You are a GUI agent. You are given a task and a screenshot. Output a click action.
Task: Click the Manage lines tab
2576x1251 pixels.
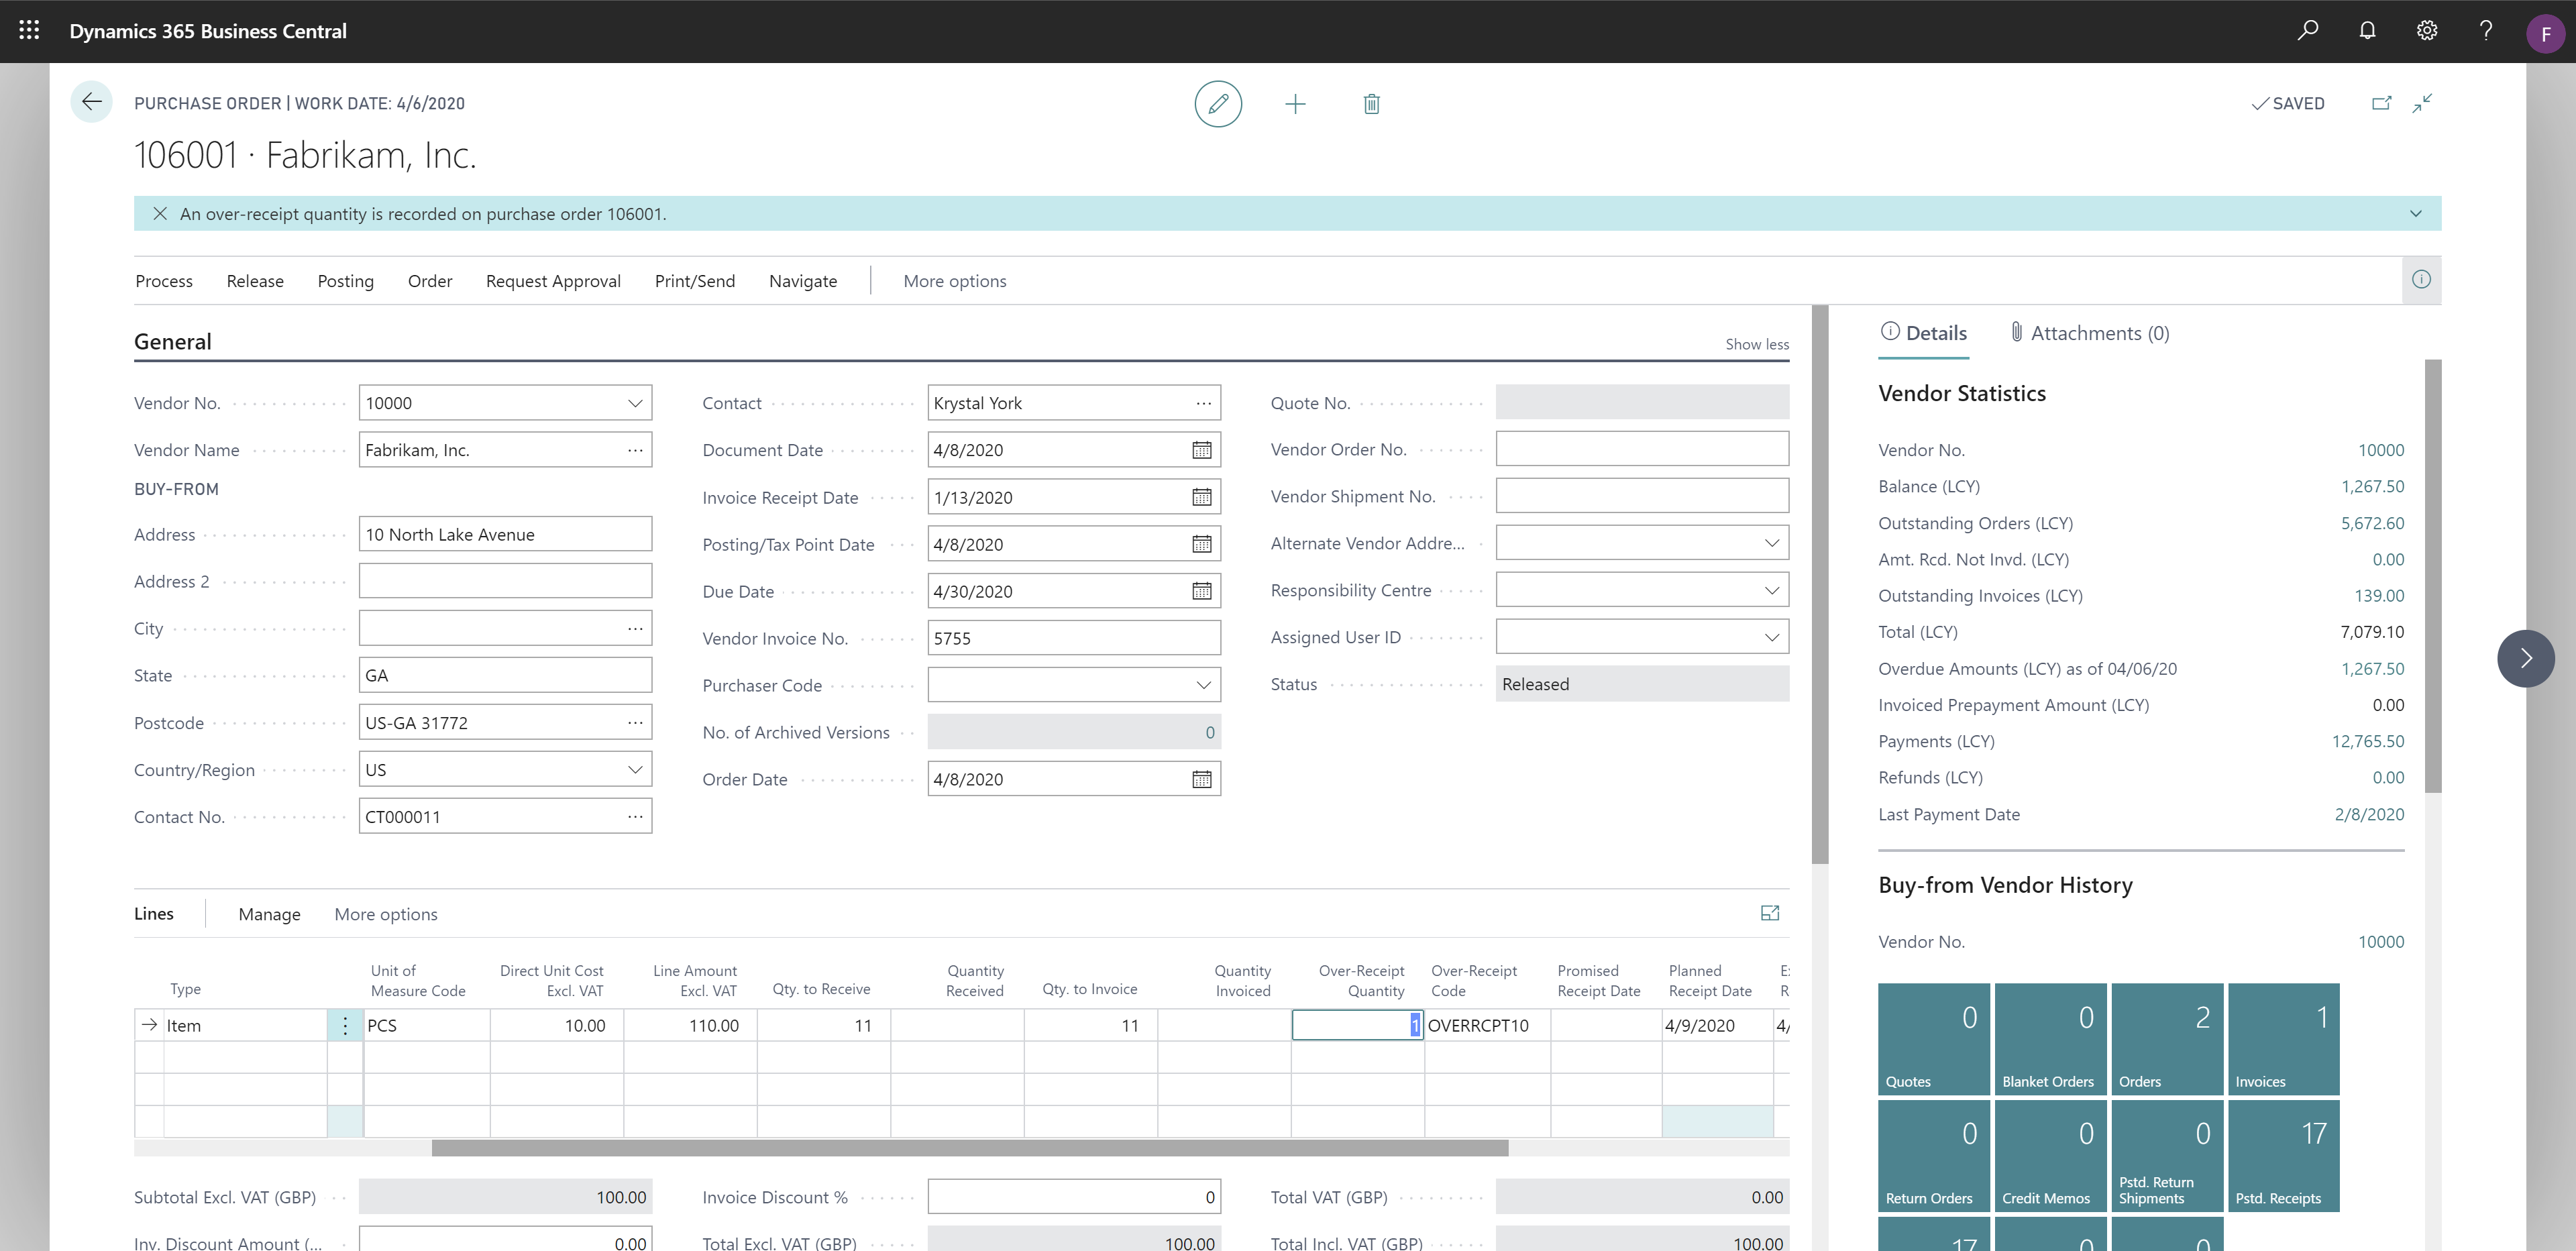pos(268,913)
